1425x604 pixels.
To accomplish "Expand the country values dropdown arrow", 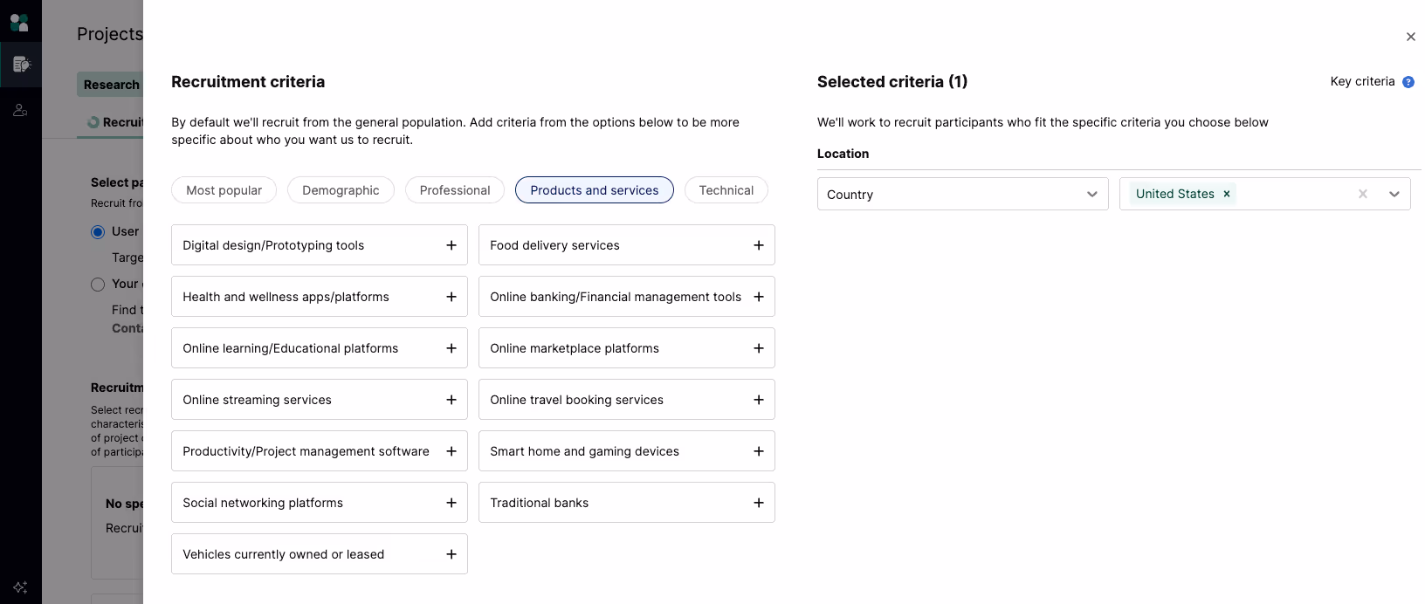I will point(1394,194).
